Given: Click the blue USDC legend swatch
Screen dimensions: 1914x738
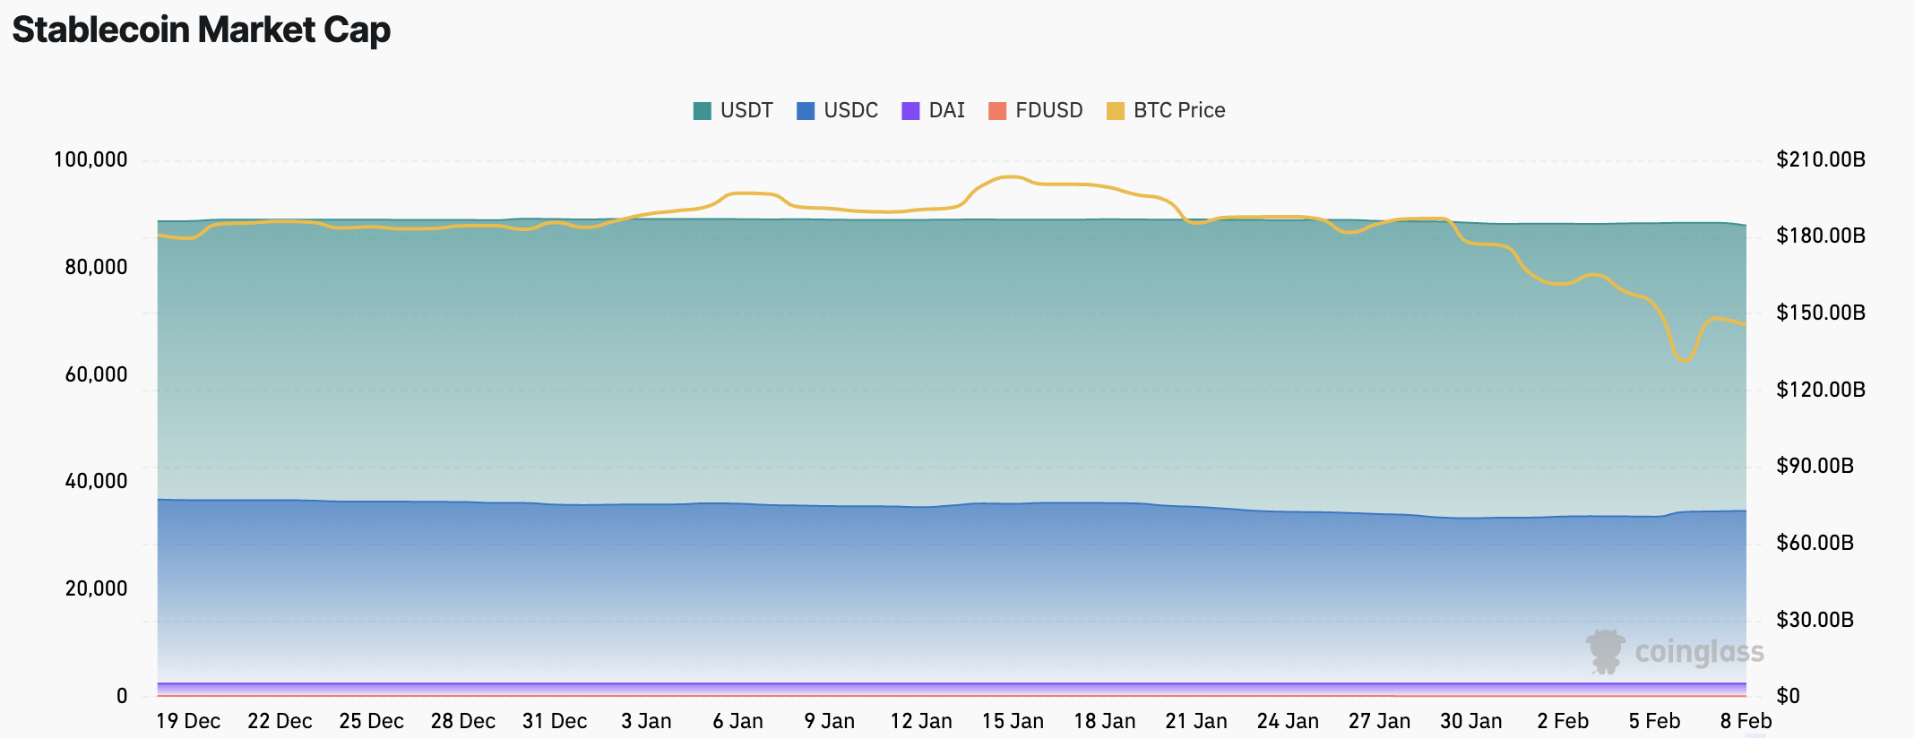Looking at the screenshot, I should [806, 111].
